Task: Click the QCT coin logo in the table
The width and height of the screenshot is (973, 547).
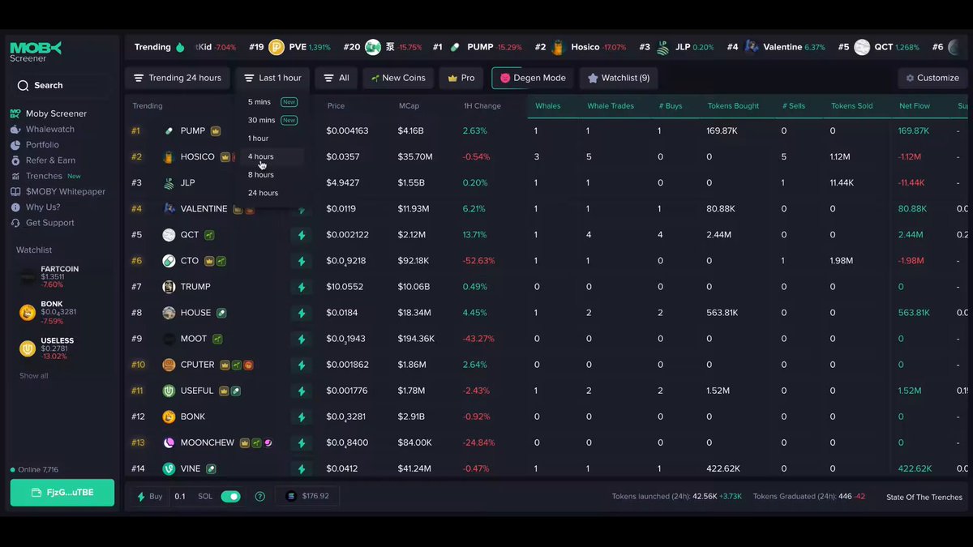Action: tap(169, 235)
